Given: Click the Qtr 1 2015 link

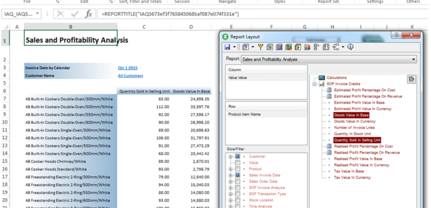Looking at the screenshot, I should point(128,68).
